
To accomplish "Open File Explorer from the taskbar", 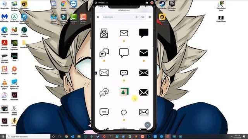I will [x=79, y=136].
